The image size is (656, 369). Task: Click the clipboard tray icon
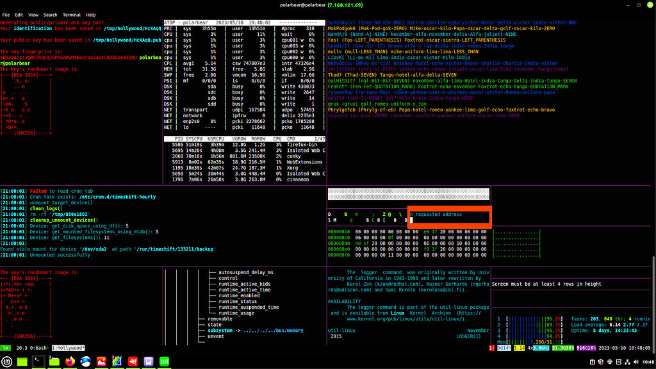pyautogui.click(x=593, y=362)
